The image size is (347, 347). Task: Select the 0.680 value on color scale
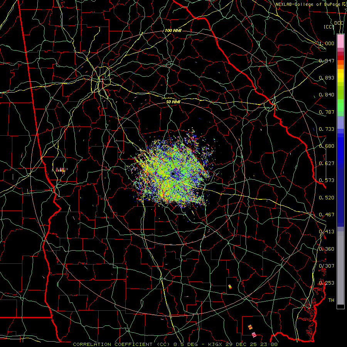327,146
